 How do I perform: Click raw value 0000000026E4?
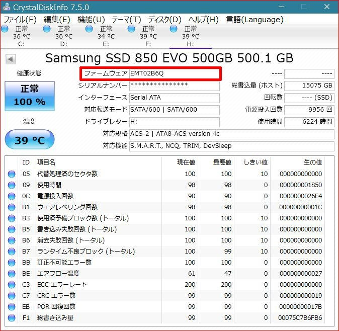point(301,196)
